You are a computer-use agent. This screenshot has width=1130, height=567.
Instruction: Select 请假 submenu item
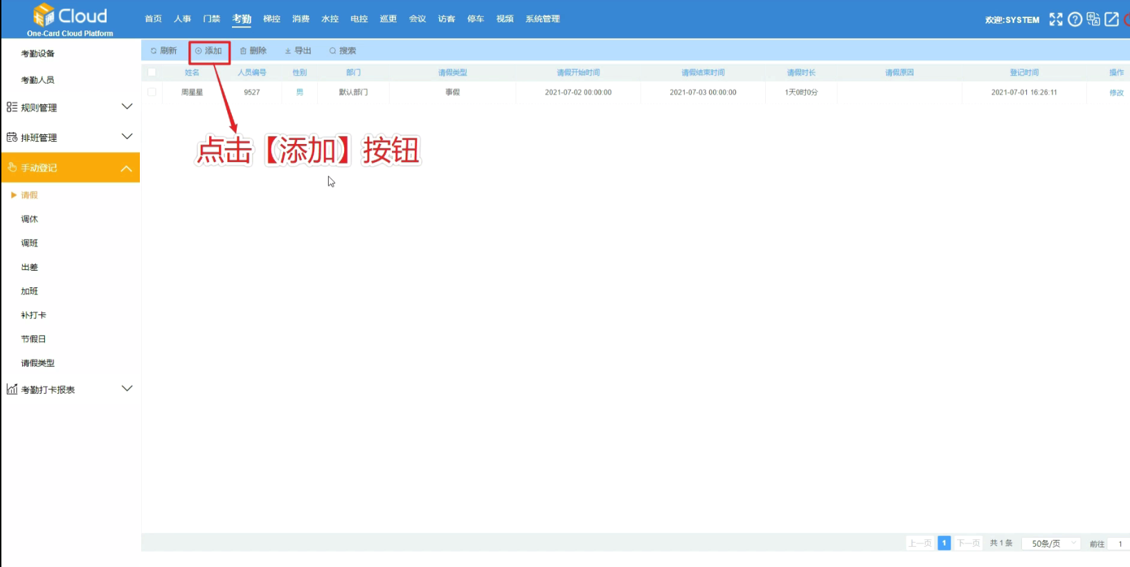(29, 195)
